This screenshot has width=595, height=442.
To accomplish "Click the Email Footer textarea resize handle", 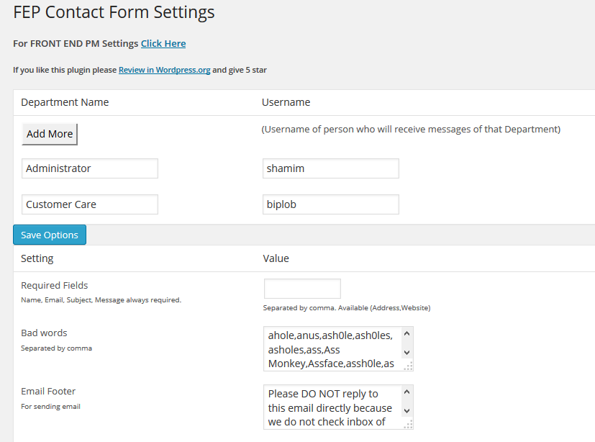I will [x=409, y=425].
